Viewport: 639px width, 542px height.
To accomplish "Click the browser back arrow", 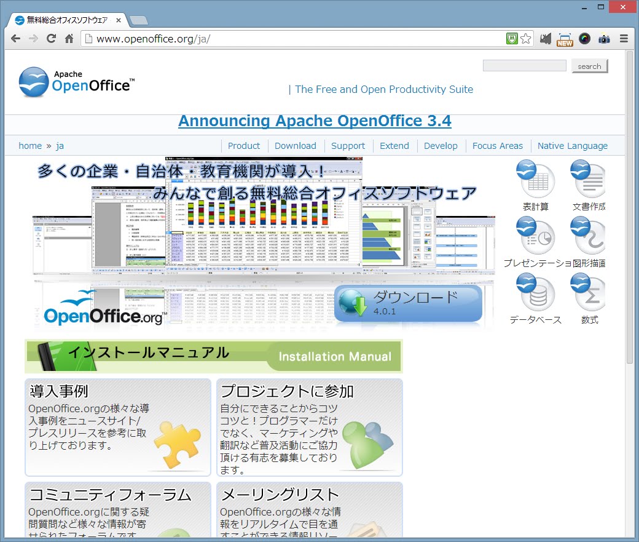I will pyautogui.click(x=15, y=39).
